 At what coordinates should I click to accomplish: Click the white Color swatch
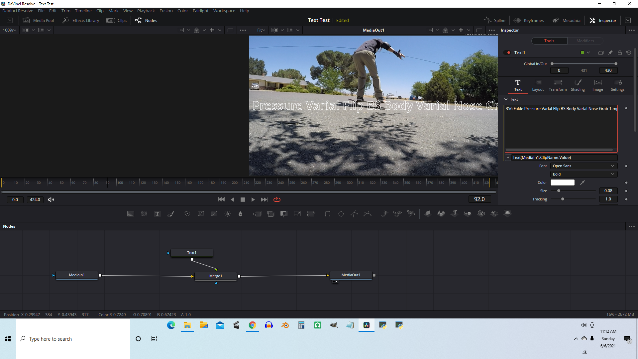pos(562,182)
